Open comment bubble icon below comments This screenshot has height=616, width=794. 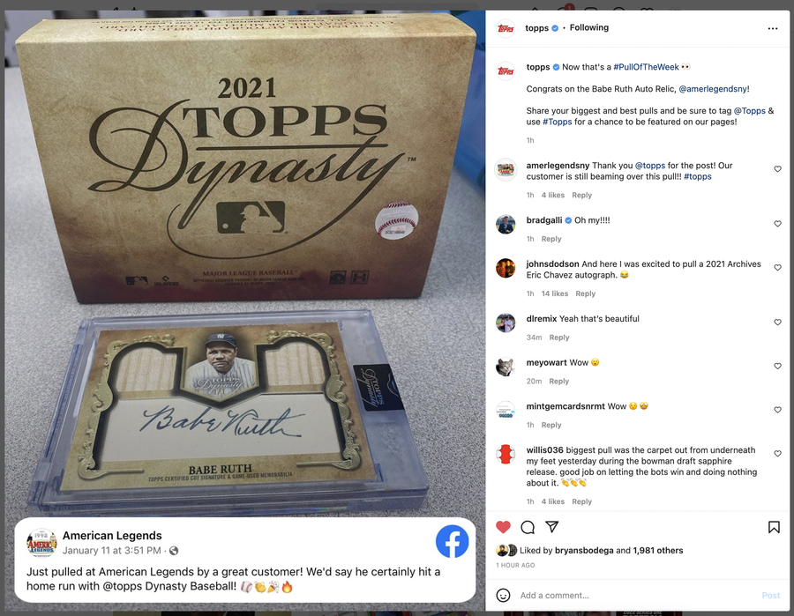point(528,527)
